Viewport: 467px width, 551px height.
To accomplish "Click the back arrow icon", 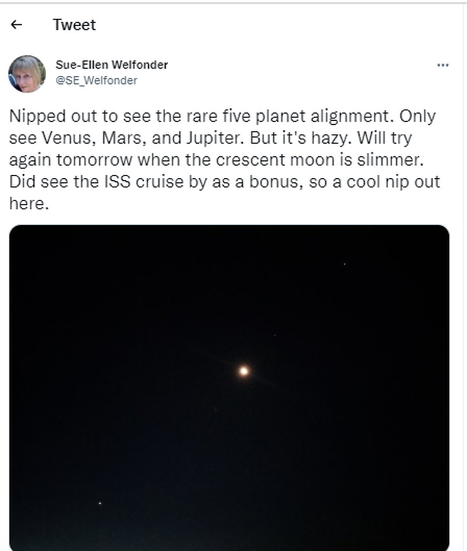I will 16,24.
